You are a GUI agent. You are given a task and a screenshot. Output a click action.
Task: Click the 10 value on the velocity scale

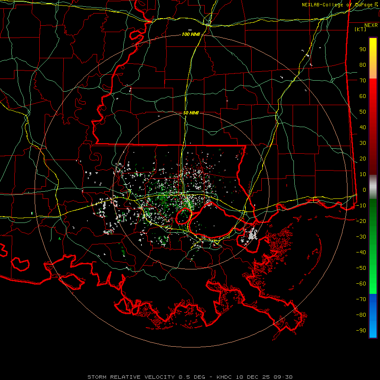[363, 174]
